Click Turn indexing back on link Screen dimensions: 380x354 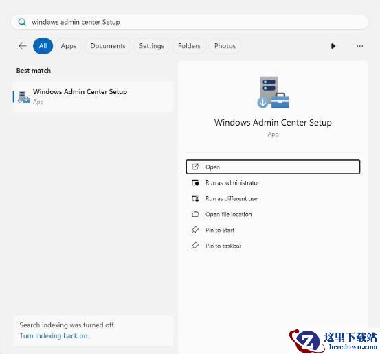(54, 335)
